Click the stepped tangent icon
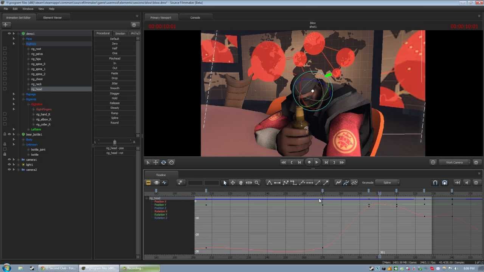 pos(293,182)
